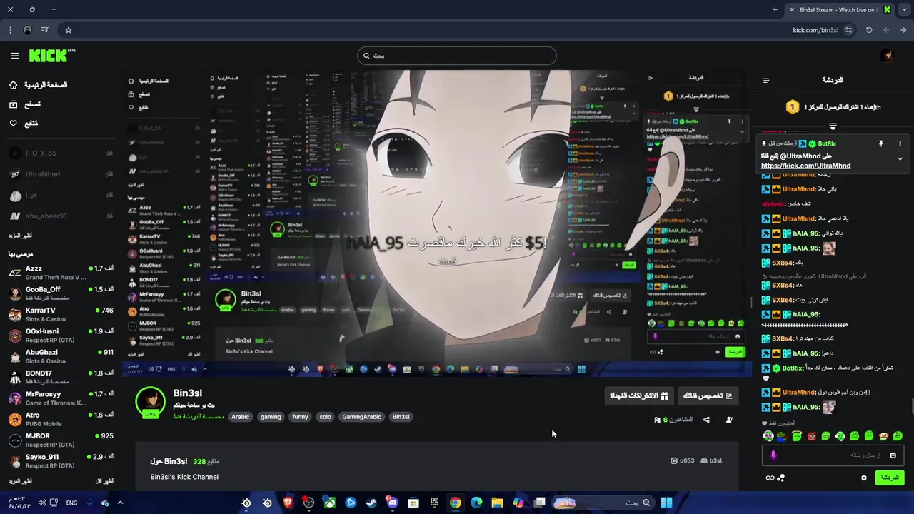Open File Explorer from the taskbar
This screenshot has height=514, width=914.
tap(497, 503)
